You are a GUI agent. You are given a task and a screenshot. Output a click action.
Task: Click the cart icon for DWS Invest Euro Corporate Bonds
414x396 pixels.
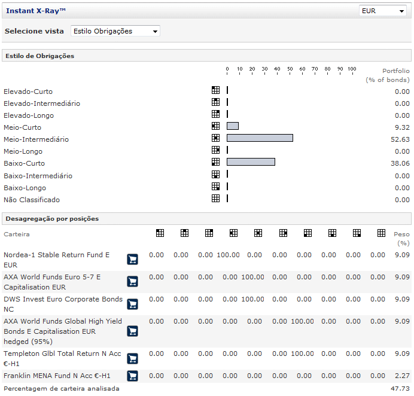[x=133, y=304]
